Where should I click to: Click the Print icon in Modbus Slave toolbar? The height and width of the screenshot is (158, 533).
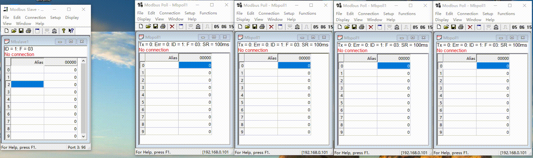coord(28,31)
